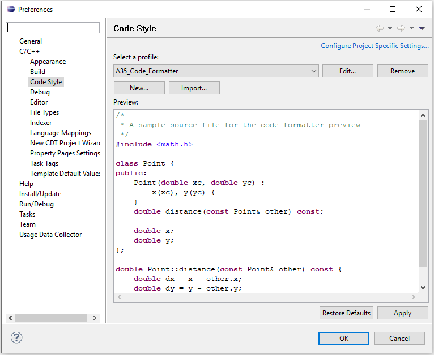Viewport: 434px width, 355px height.
Task: Click the tree horizontal scrollbar thumb
Action: [51, 318]
